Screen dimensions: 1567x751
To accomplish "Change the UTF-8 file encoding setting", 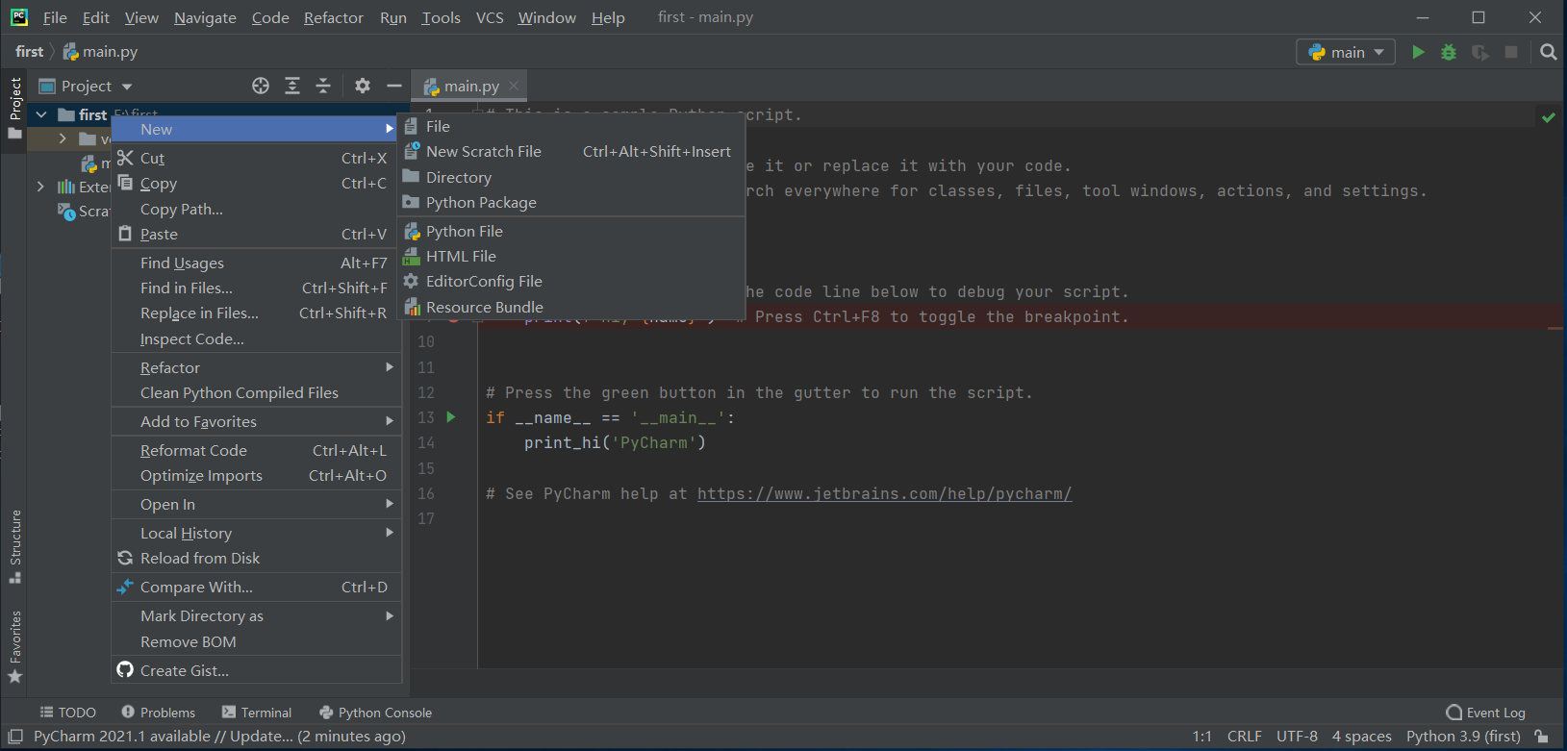I will [1297, 737].
